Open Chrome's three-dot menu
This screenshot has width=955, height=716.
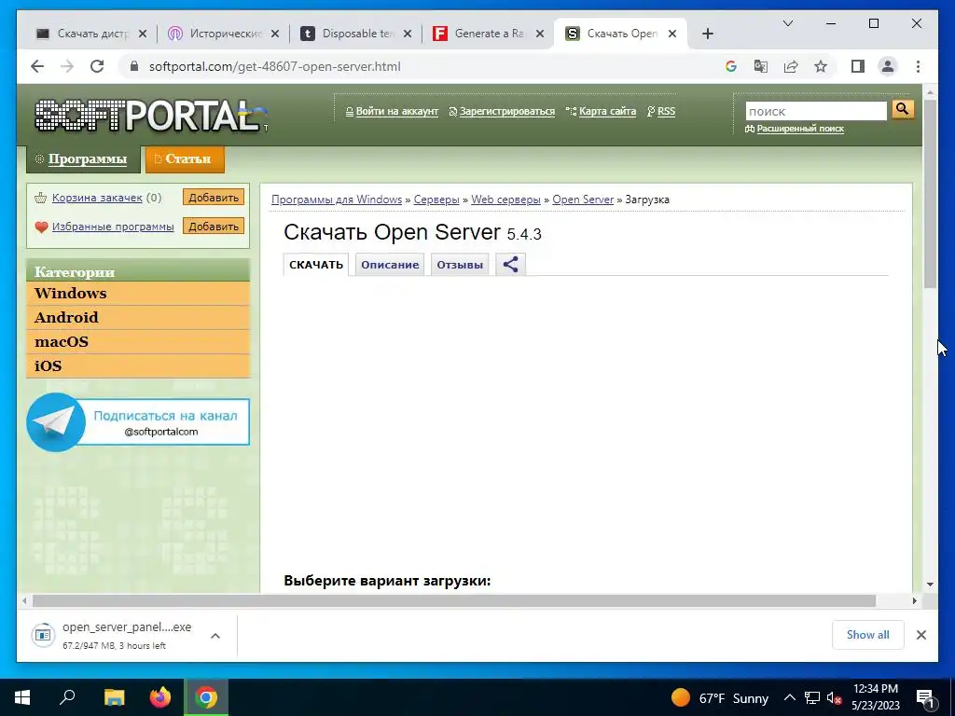coord(918,66)
